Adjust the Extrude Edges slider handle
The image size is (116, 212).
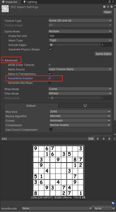tap(51, 45)
